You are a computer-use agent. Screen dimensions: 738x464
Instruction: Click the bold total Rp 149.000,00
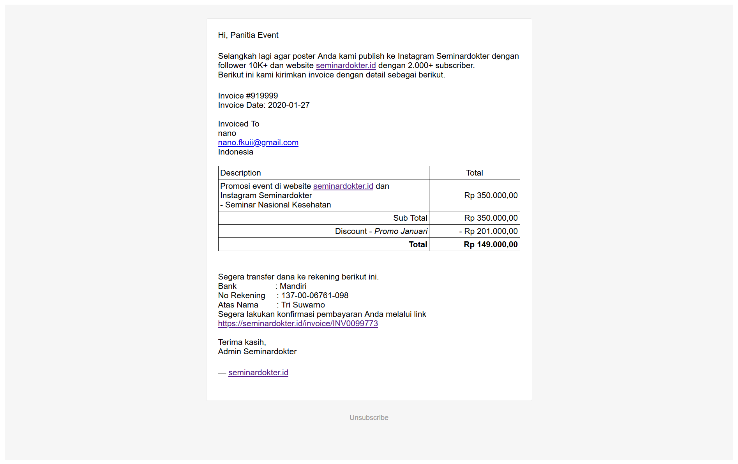click(491, 244)
